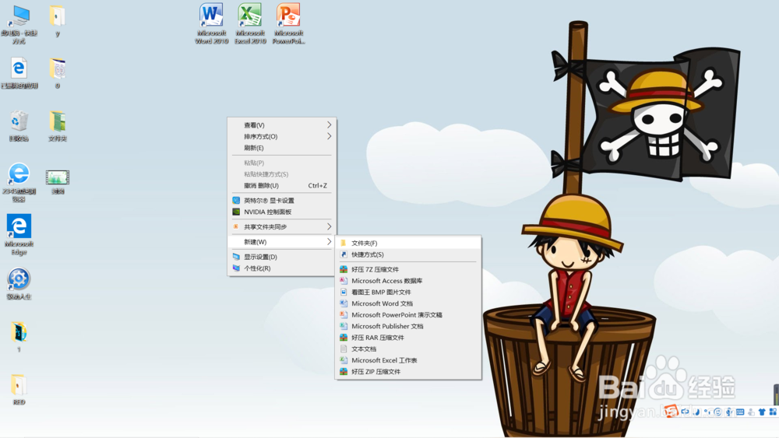Select the Edge document file icon on desktop
This screenshot has height=438, width=779.
click(19, 73)
